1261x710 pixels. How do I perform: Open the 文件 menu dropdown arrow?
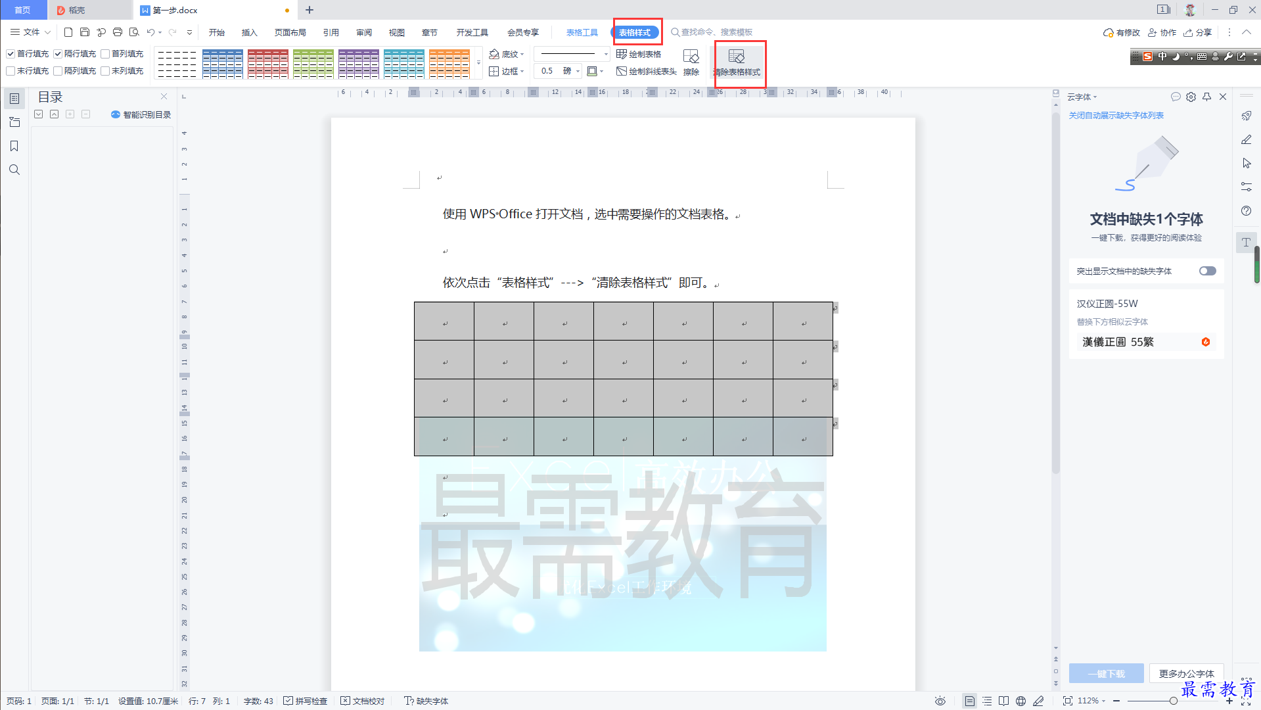[x=47, y=32]
